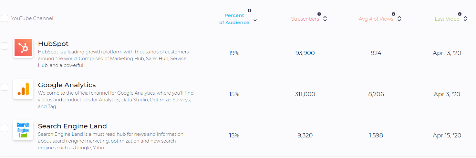The image size is (476, 158).
Task: Click info icon by Last Video header
Action: pos(460,14)
